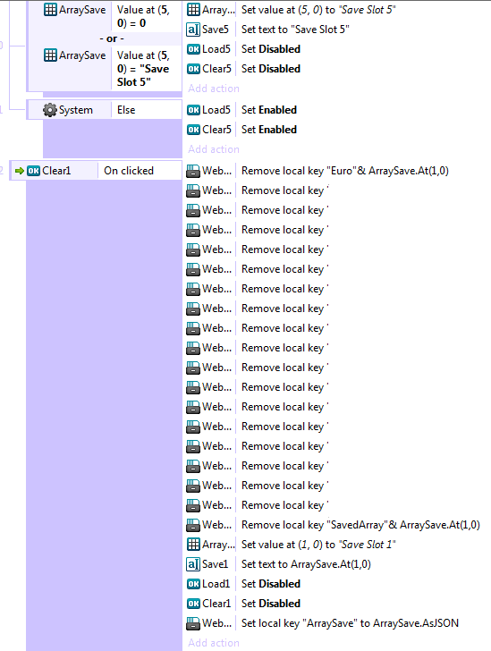Select the Load5 icon next to Set Enabled
491x651 pixels.
[x=193, y=110]
